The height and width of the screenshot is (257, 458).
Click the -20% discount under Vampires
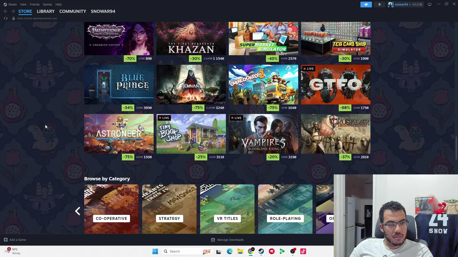pos(272,157)
